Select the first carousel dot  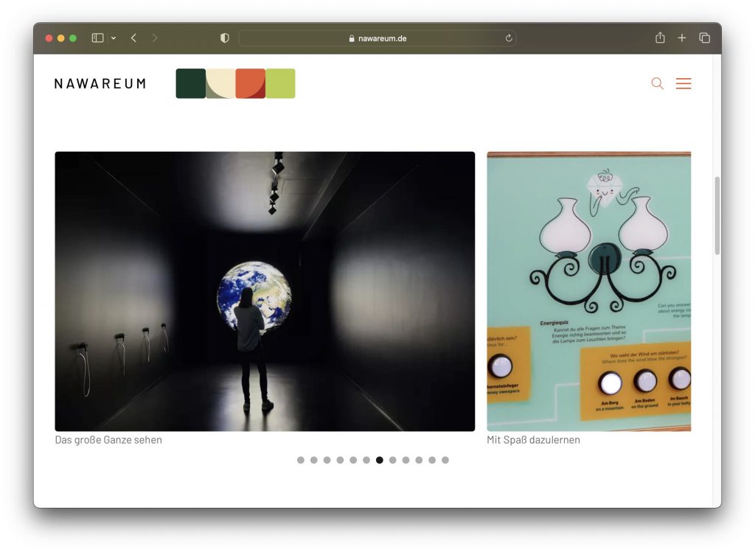301,460
